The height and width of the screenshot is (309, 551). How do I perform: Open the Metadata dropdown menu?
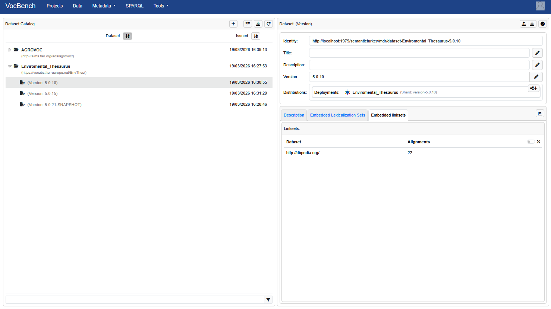pyautogui.click(x=104, y=6)
